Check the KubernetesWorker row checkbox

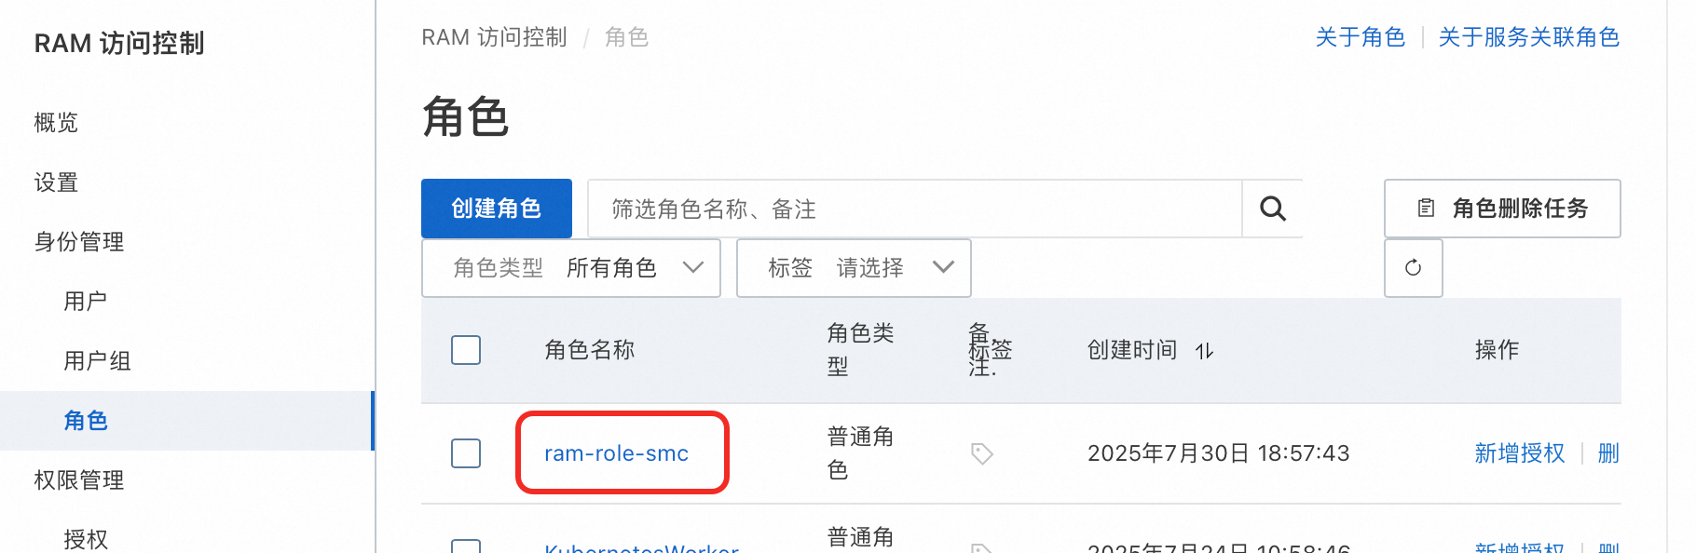coord(466,546)
